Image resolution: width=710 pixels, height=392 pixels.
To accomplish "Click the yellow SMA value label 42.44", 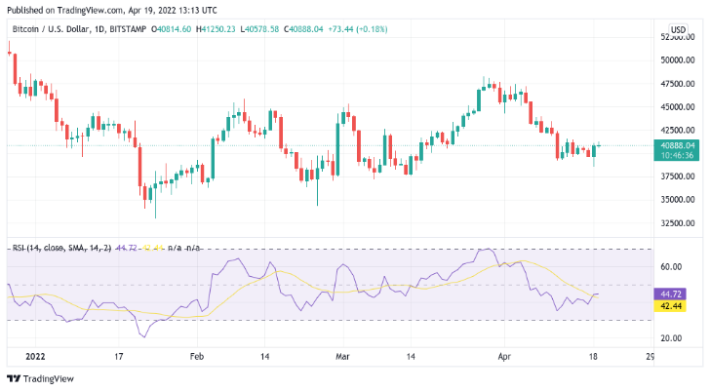I will [670, 306].
